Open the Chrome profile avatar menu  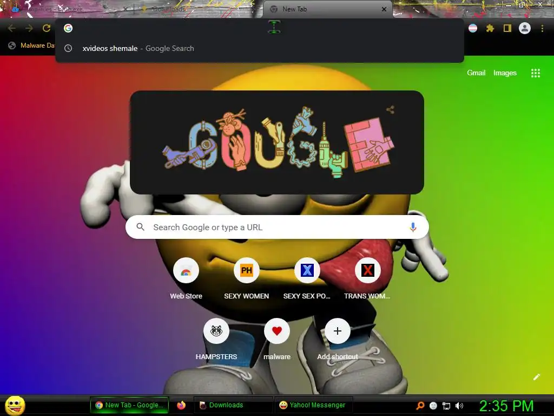click(x=525, y=28)
